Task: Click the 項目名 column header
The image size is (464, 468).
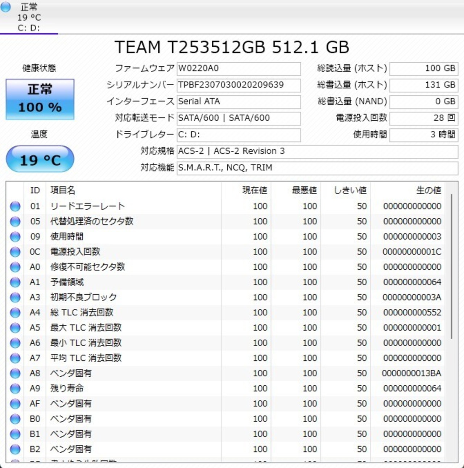Action: click(63, 190)
